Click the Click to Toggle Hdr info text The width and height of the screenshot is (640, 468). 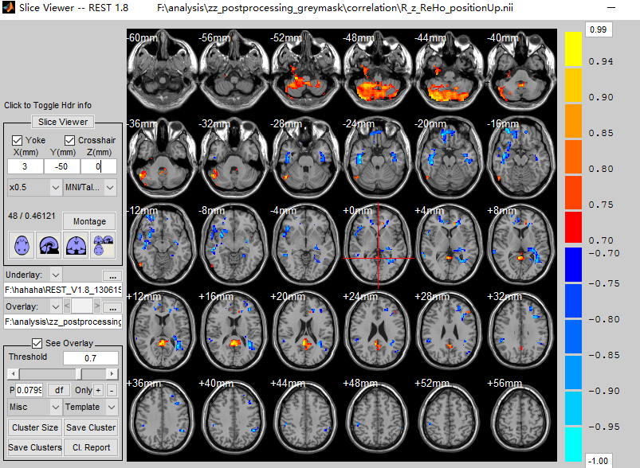click(x=48, y=105)
